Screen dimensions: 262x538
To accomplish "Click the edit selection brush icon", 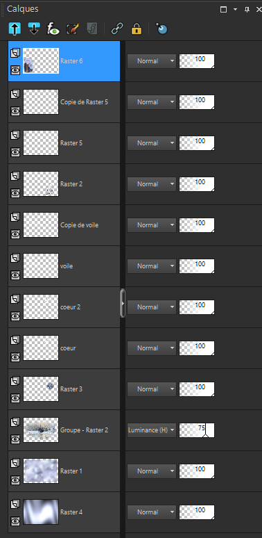I will point(73,28).
